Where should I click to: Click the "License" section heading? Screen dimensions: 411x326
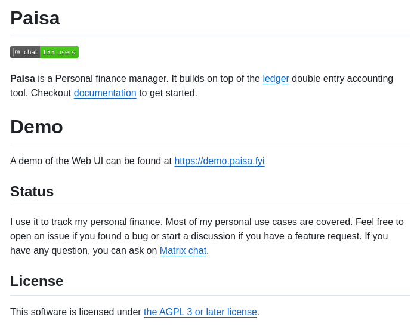[37, 281]
